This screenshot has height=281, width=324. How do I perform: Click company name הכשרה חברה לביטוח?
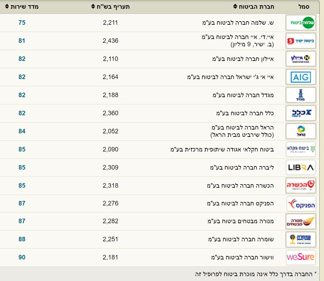point(240,186)
